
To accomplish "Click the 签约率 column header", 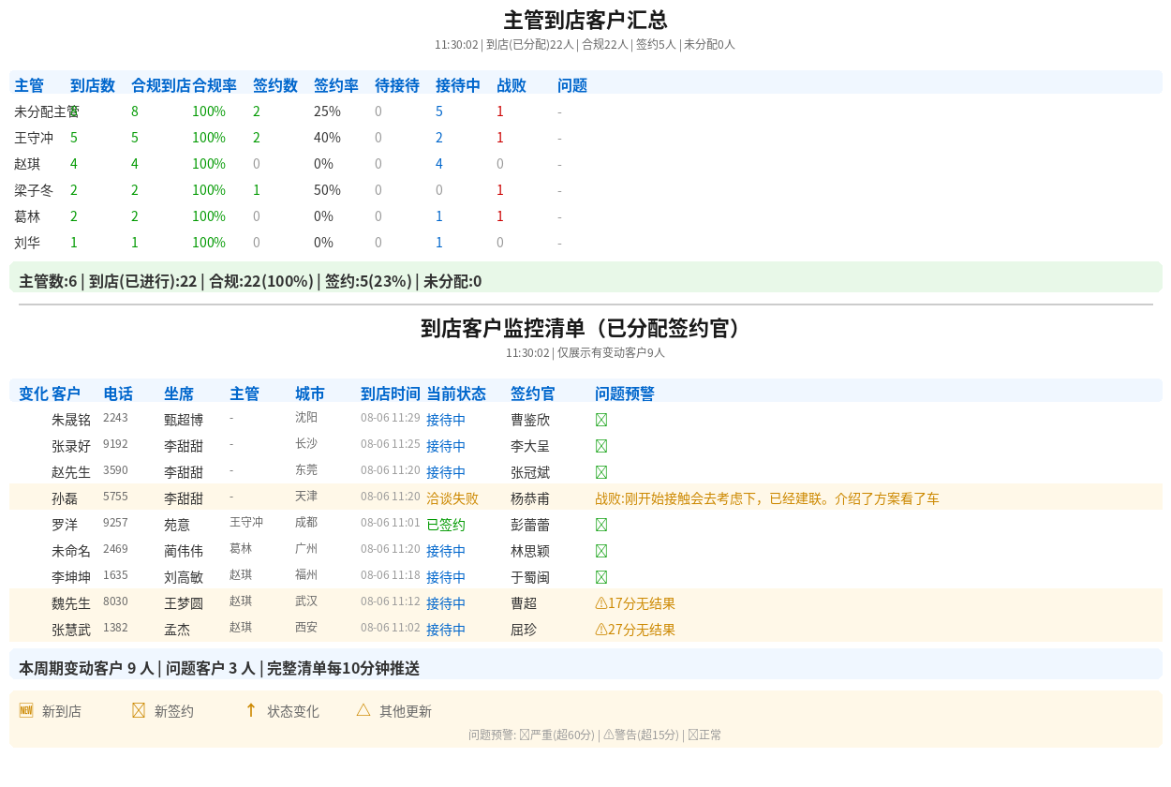I will click(336, 85).
